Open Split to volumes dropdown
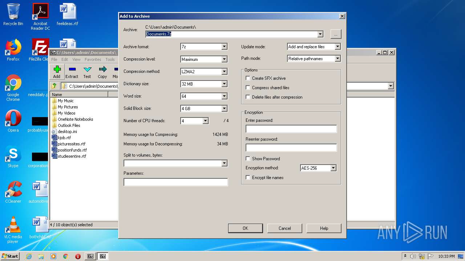 click(224, 163)
